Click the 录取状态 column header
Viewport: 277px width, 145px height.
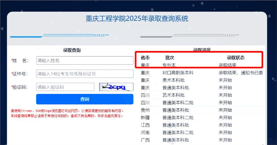[236, 58]
